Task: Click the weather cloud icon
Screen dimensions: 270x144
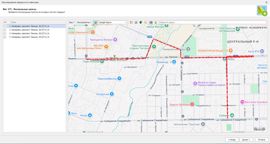Action: (x=145, y=22)
